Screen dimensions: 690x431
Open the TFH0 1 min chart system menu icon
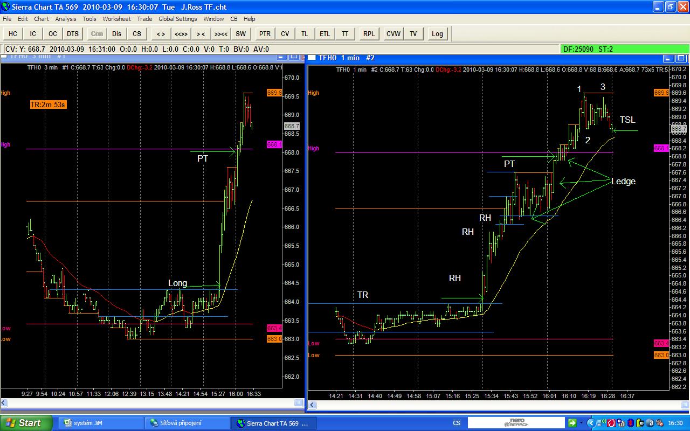pyautogui.click(x=312, y=58)
